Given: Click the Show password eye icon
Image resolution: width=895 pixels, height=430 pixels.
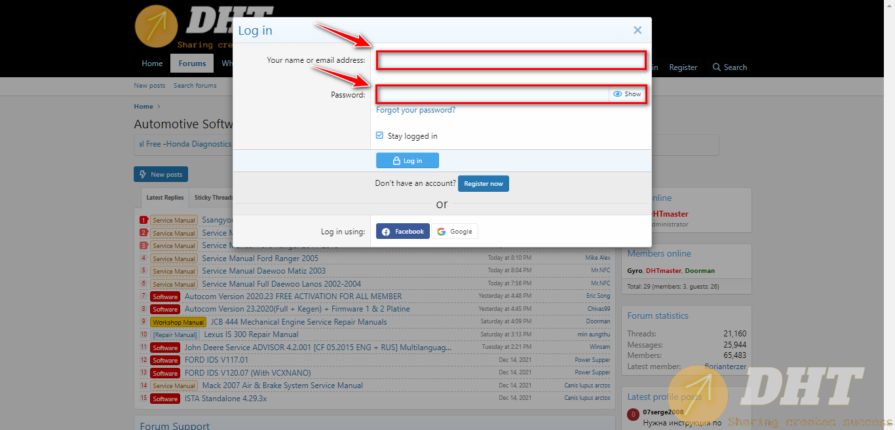Looking at the screenshot, I should pyautogui.click(x=617, y=94).
